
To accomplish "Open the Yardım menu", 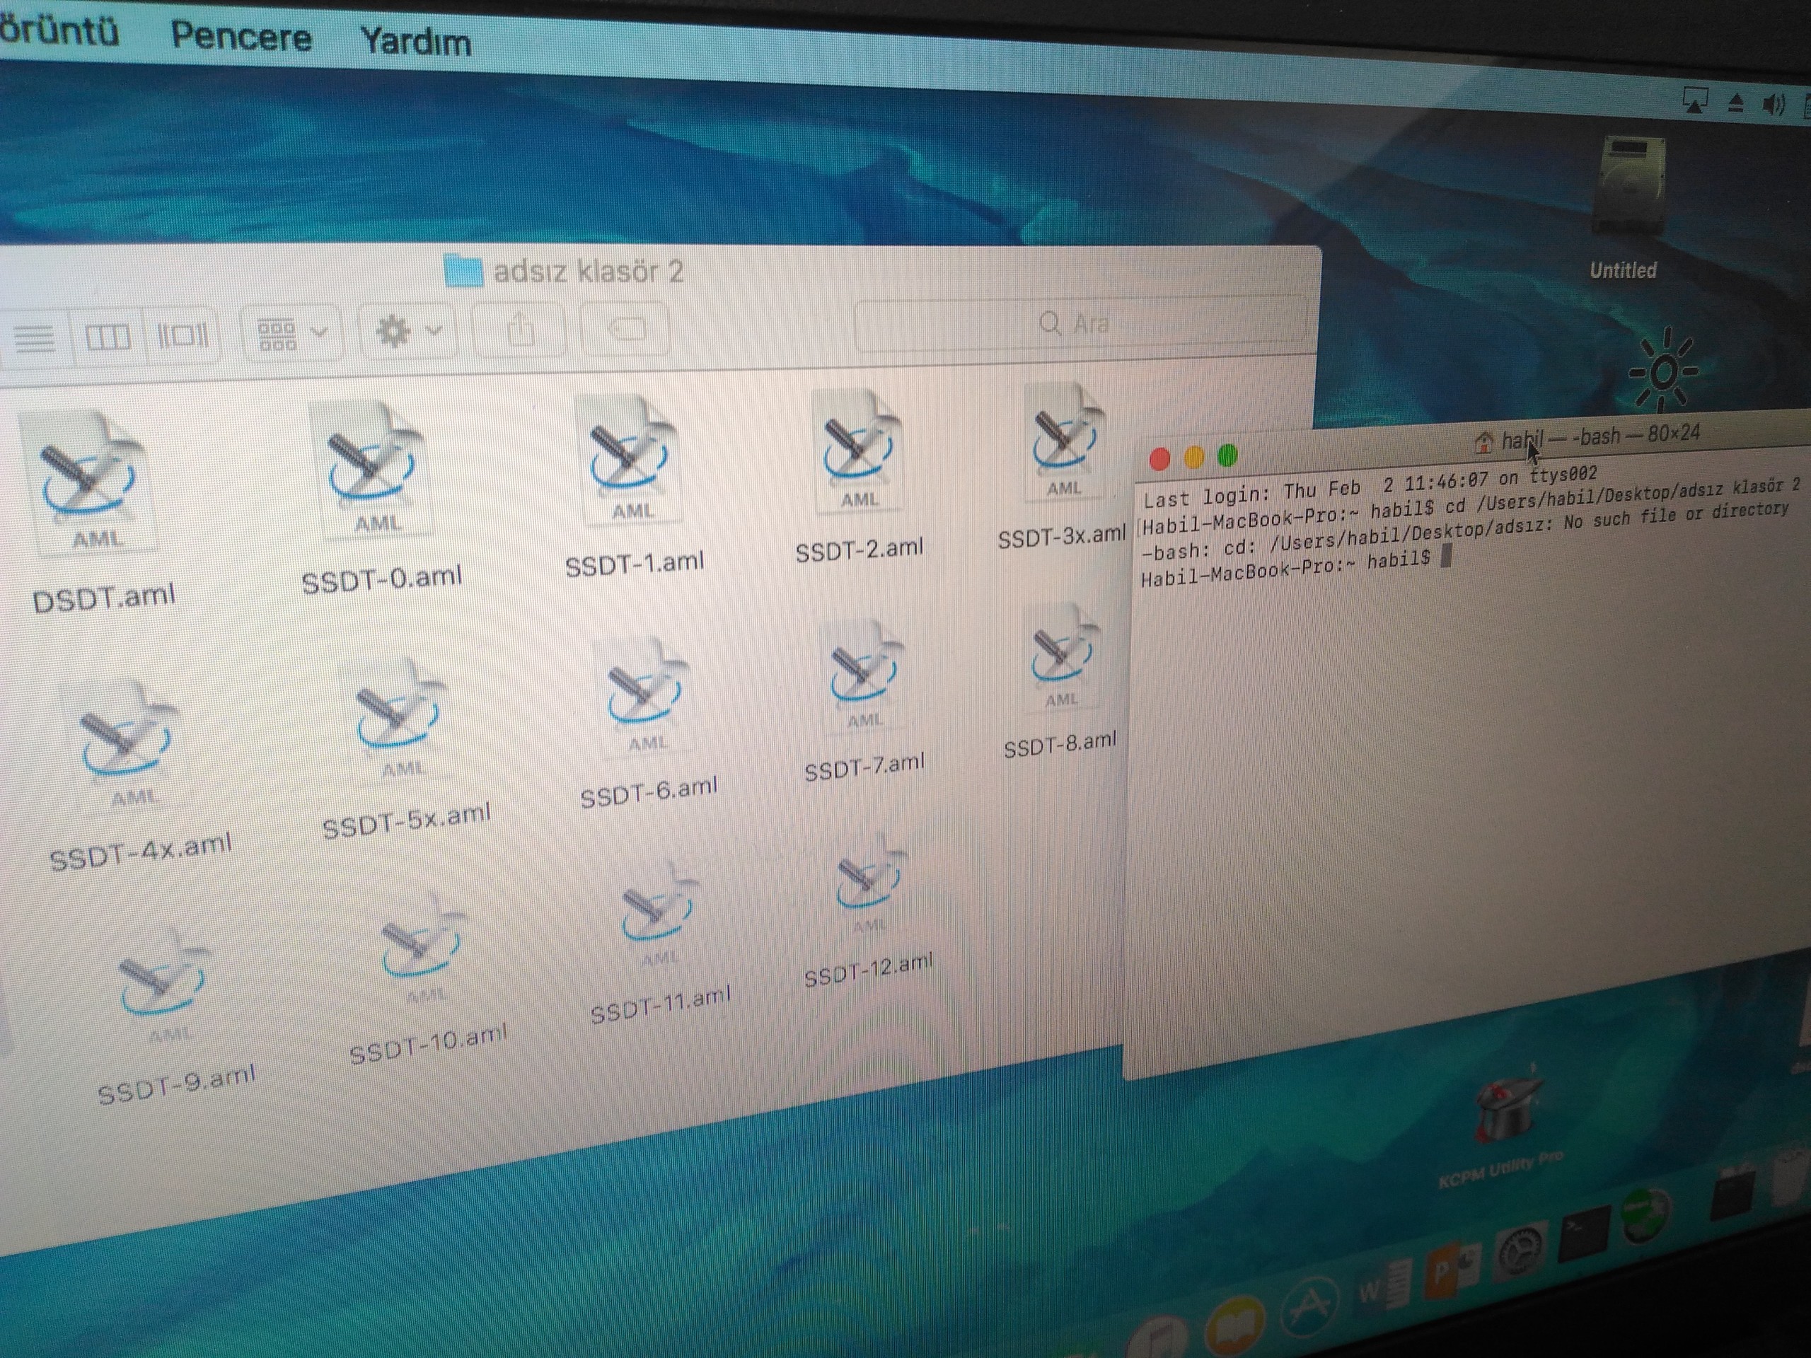I will click(415, 41).
